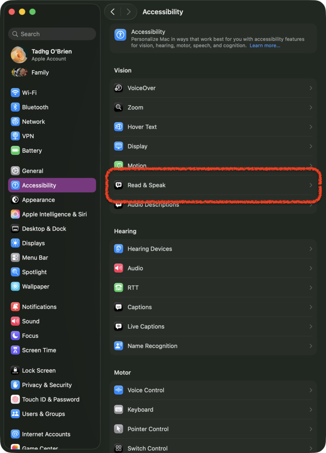Click the Battery sidebar icon
The height and width of the screenshot is (453, 326).
(15, 150)
